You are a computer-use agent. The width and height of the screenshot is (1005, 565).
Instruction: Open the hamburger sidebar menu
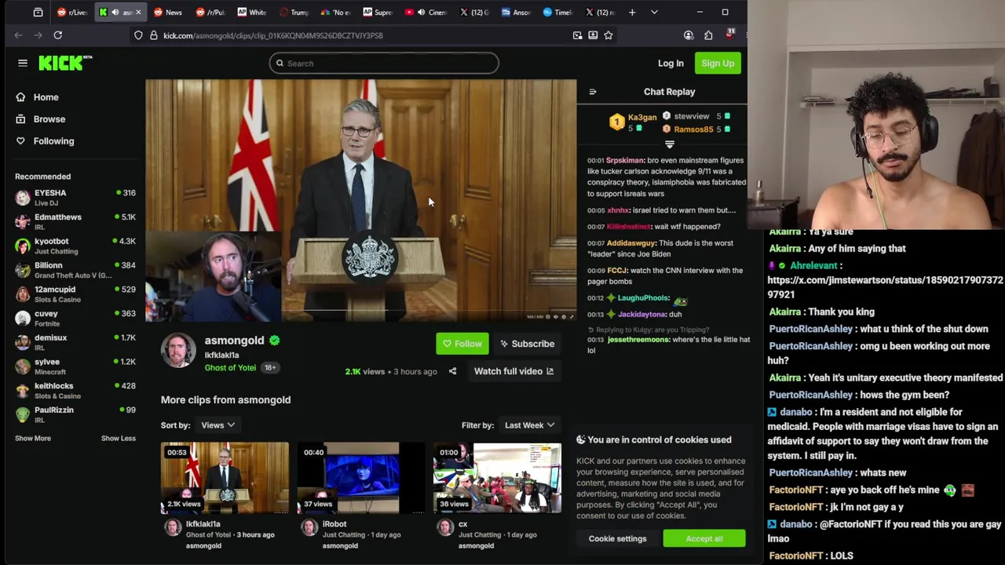23,63
